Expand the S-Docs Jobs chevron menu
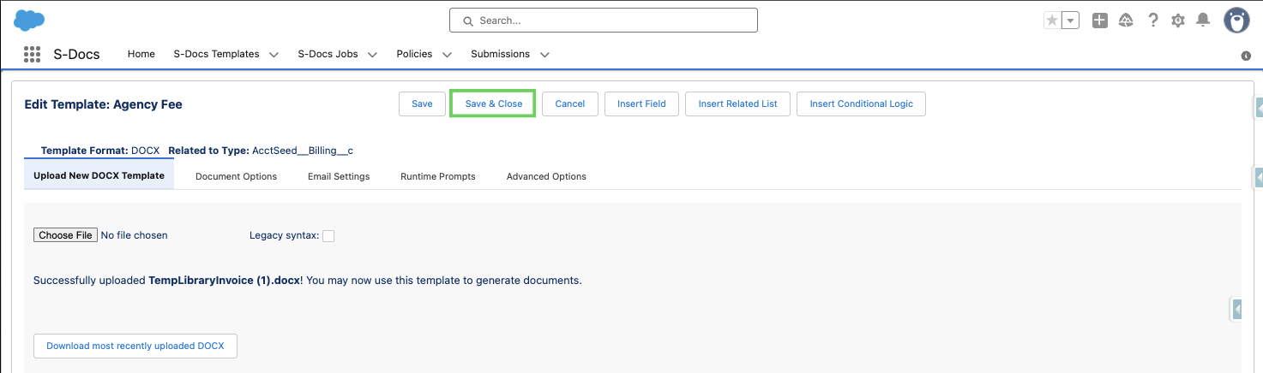Screen dimensions: 1263x373 pyautogui.click(x=372, y=55)
